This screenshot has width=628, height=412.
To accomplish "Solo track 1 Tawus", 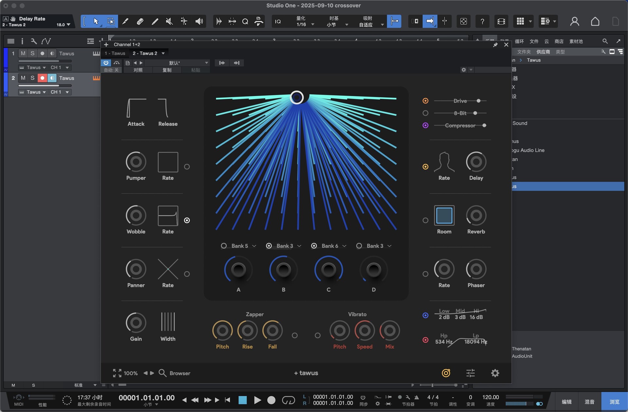I will coord(32,54).
